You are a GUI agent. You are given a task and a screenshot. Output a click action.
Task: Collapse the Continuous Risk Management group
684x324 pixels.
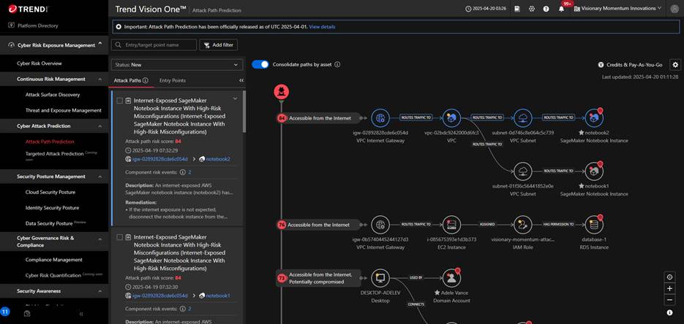pyautogui.click(x=100, y=79)
